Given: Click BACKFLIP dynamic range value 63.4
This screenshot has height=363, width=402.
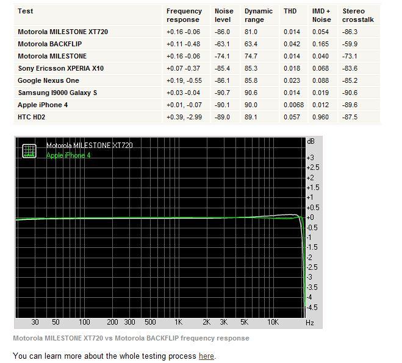Looking at the screenshot, I should tap(251, 44).
